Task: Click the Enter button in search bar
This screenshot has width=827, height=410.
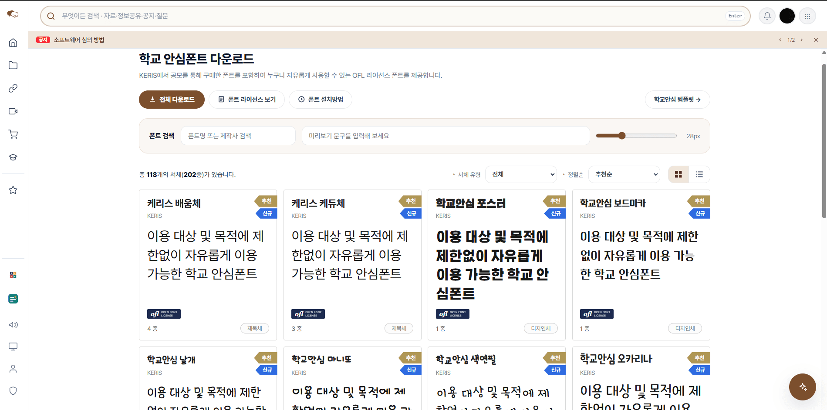Action: [x=735, y=16]
